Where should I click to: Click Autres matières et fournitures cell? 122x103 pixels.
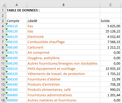point(63,100)
